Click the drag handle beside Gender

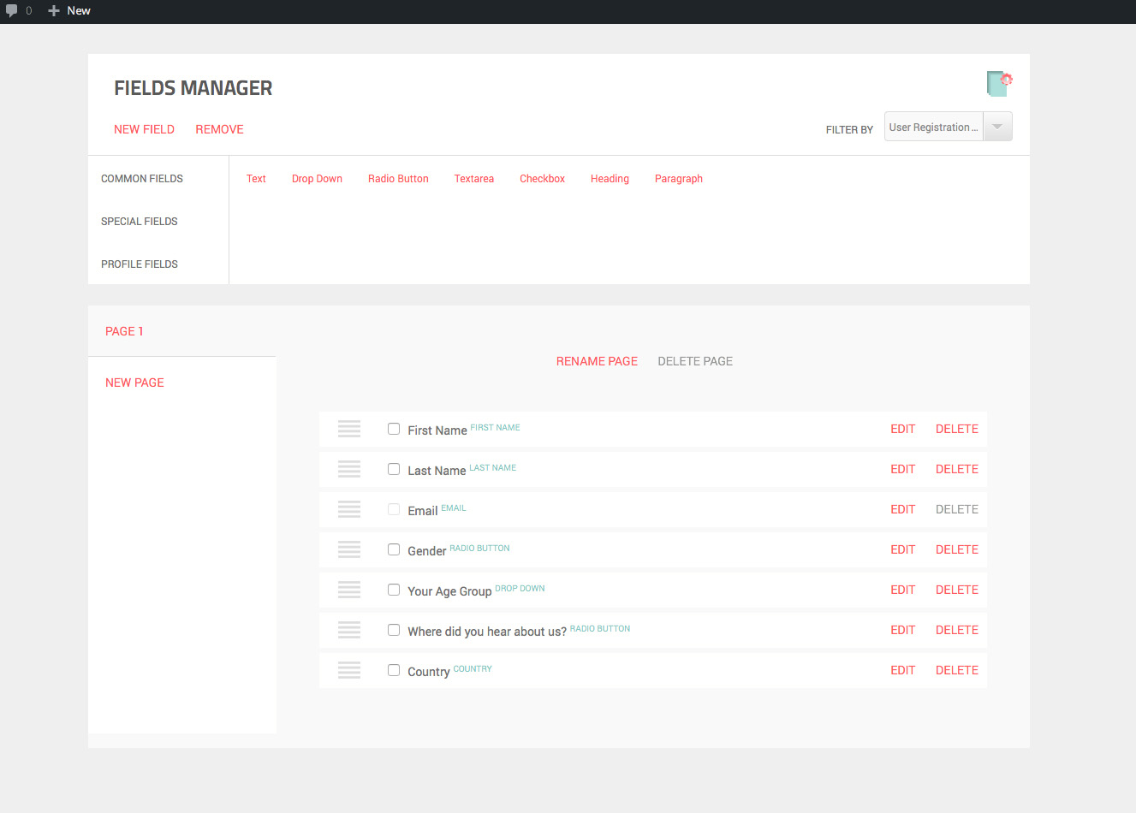[348, 549]
